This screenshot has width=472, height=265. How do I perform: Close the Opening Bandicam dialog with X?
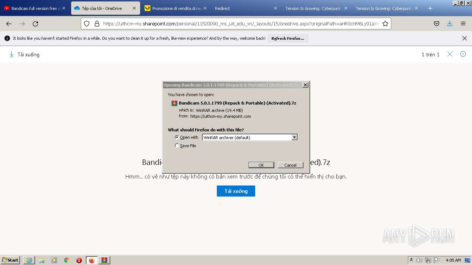pos(305,85)
